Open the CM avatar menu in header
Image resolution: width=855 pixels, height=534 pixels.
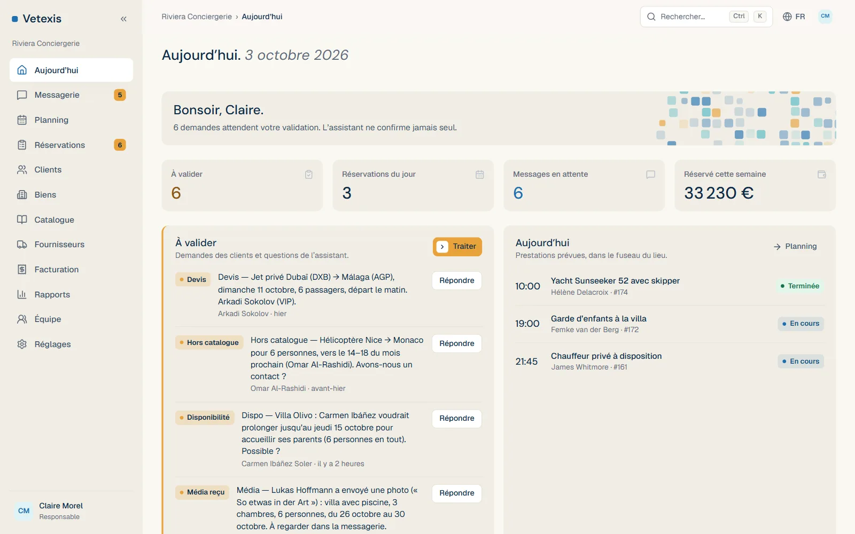coord(825,17)
